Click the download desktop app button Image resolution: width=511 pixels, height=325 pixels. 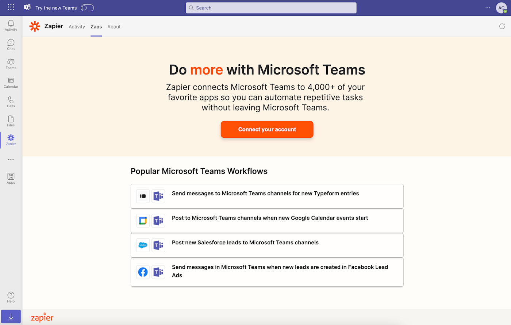(11, 317)
